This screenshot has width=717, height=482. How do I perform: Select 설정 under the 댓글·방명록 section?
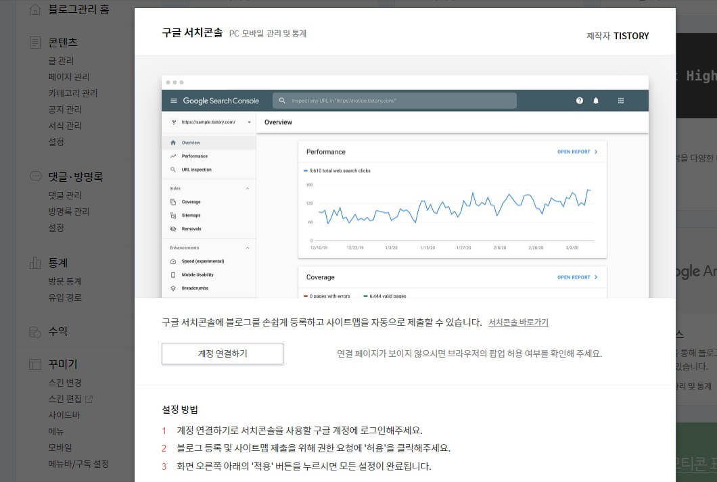pyautogui.click(x=56, y=228)
